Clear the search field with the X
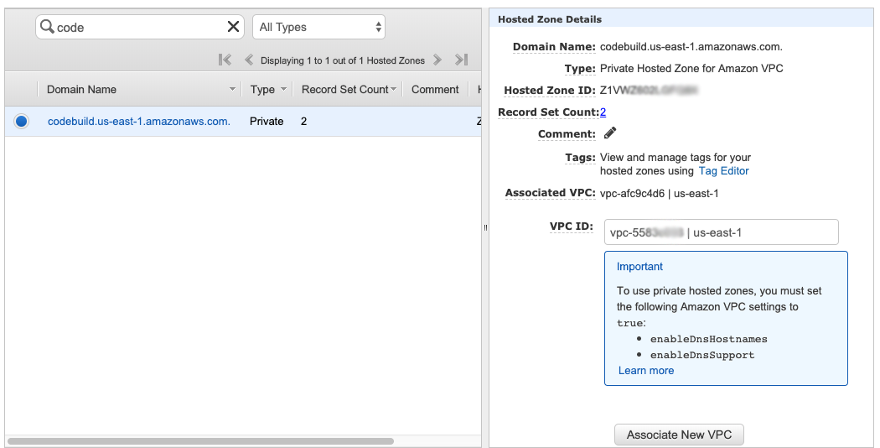 [233, 26]
